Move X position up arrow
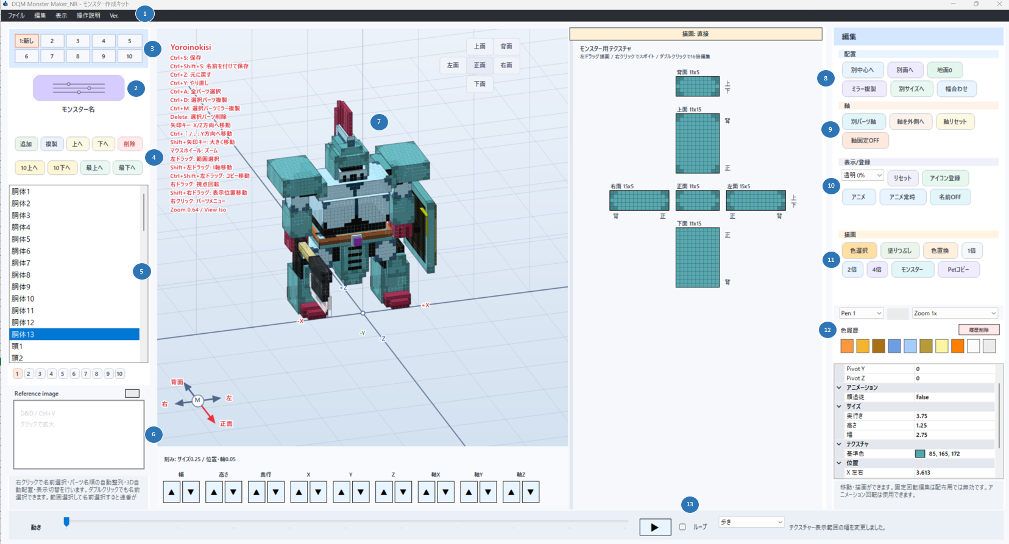The height and width of the screenshot is (544, 1009). click(x=299, y=492)
